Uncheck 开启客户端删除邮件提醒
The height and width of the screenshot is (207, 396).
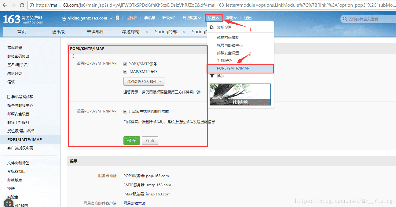pos(125,112)
